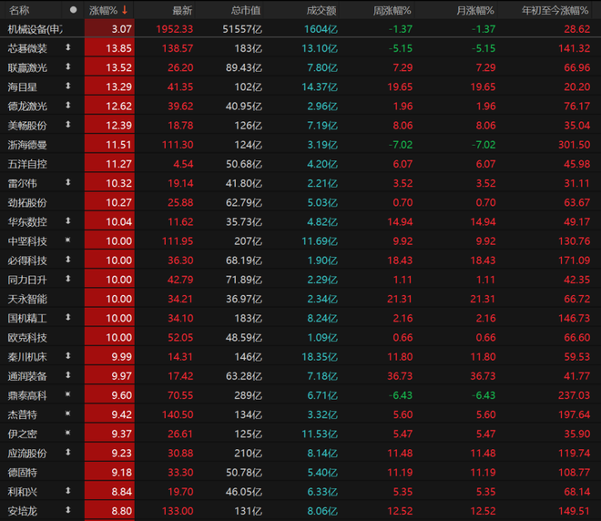Toggle the marker icon on 国机精工

(68, 318)
